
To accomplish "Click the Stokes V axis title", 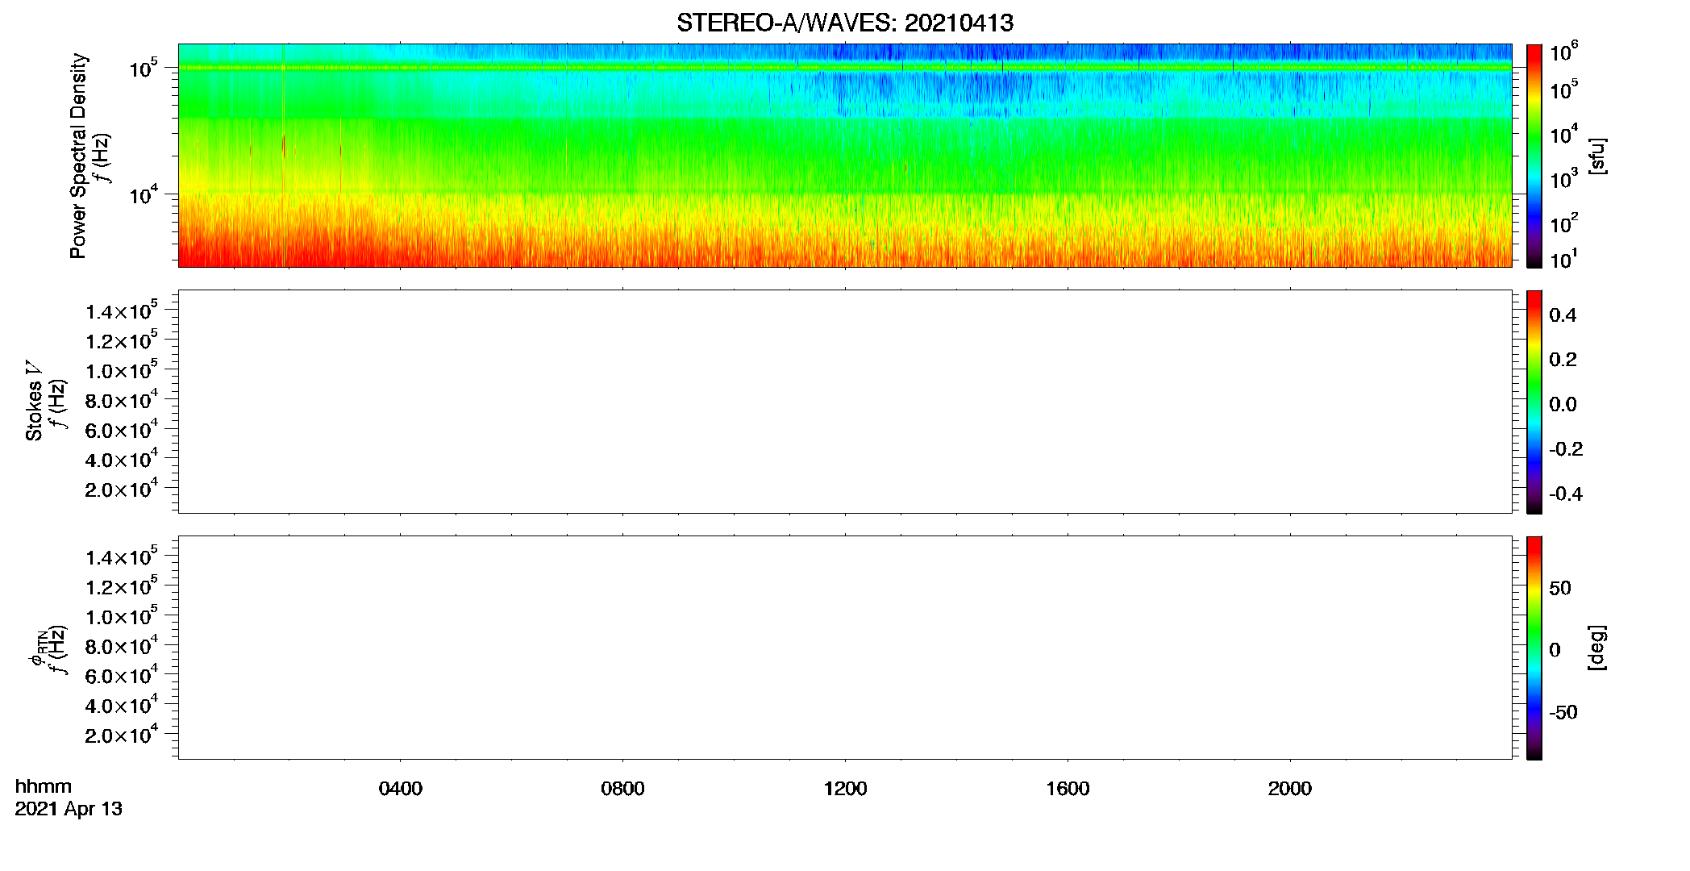I will [x=34, y=401].
